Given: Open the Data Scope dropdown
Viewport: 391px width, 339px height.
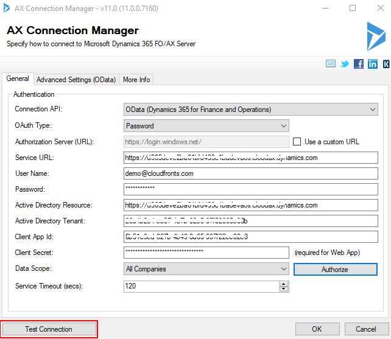Looking at the screenshot, I should tap(206, 269).
